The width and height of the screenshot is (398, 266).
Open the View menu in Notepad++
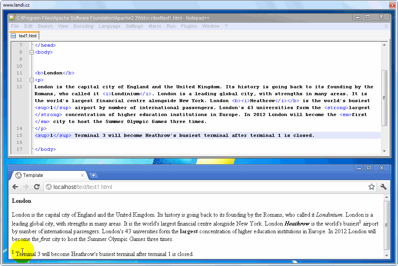point(63,26)
